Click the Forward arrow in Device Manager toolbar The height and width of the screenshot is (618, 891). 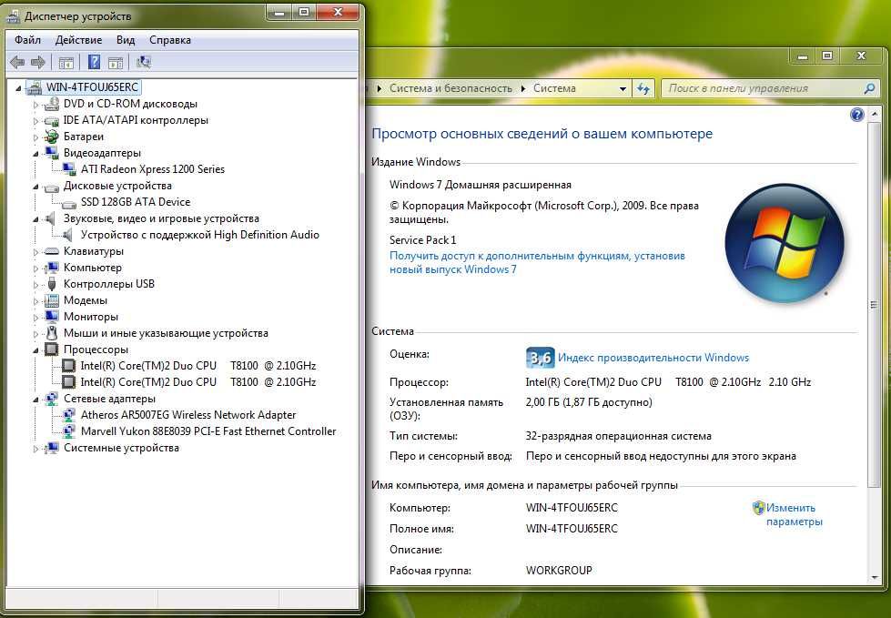pos(38,63)
